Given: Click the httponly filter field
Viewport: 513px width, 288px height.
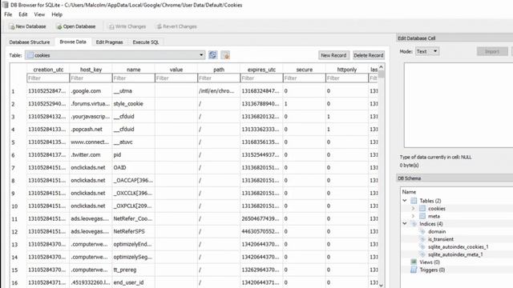Looking at the screenshot, I should click(347, 78).
